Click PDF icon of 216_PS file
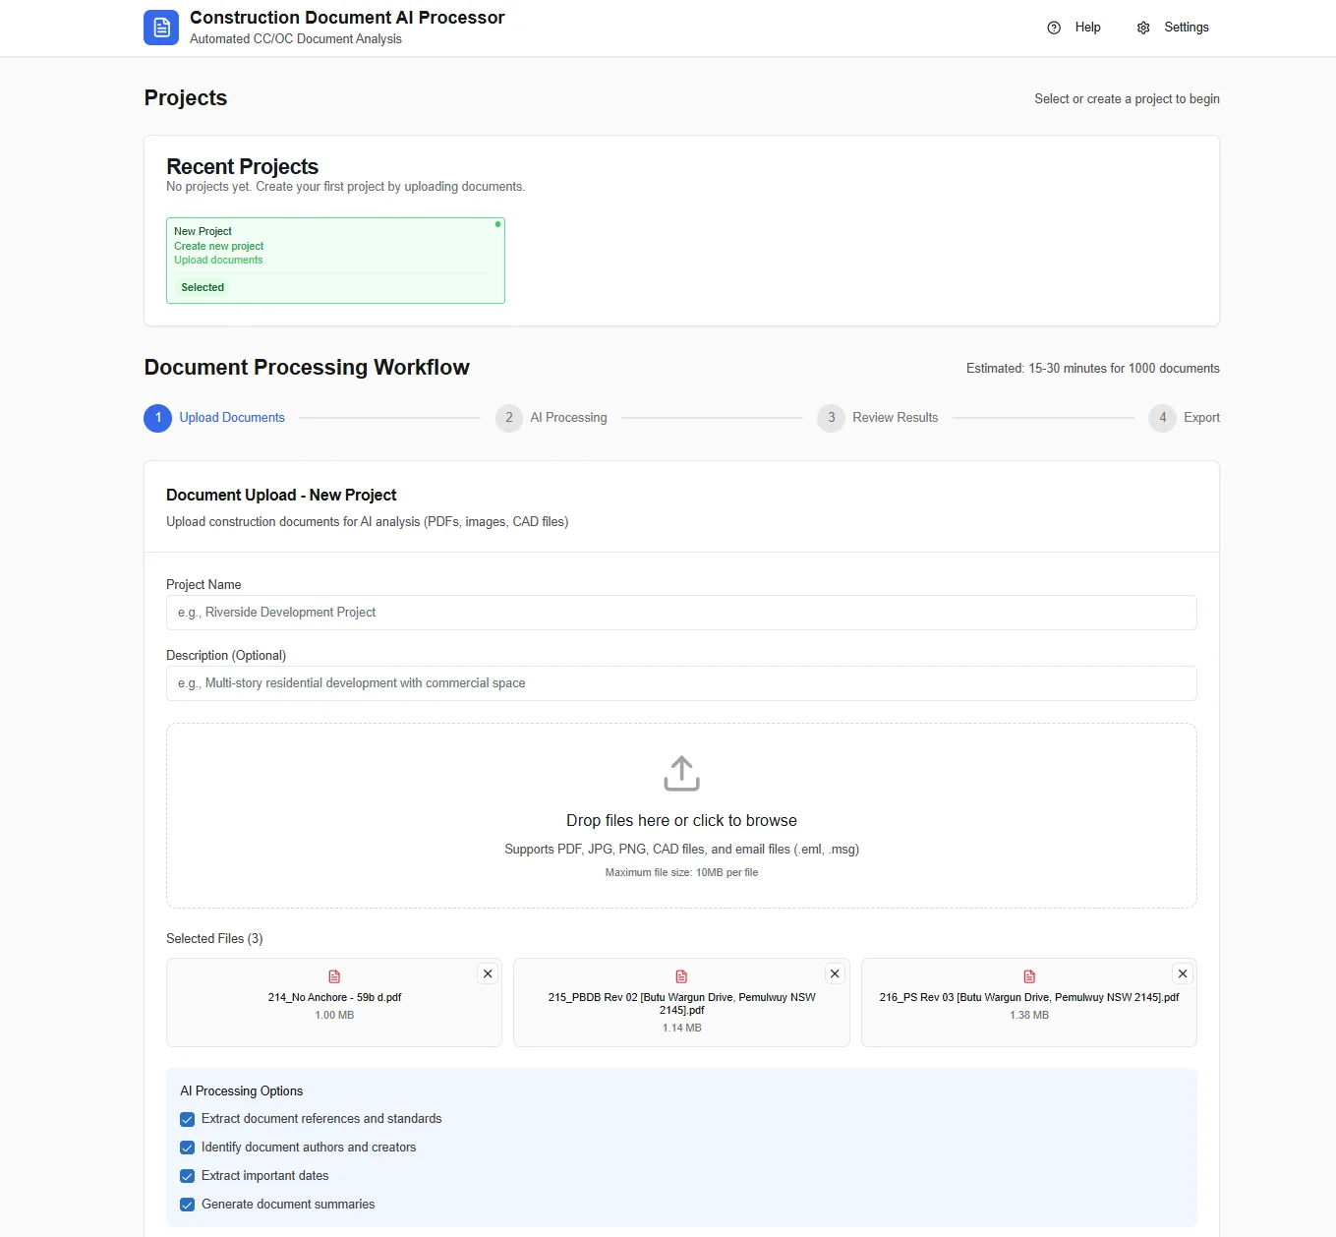Image resolution: width=1336 pixels, height=1237 pixels. (x=1029, y=976)
